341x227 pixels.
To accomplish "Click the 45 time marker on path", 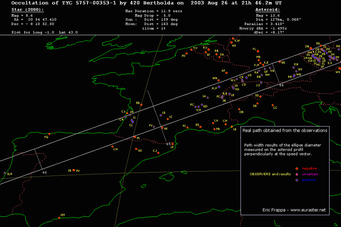I will pyautogui.click(x=168, y=144).
